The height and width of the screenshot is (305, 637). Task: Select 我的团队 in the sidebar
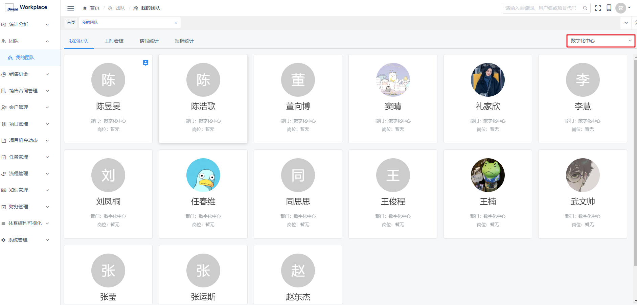(x=25, y=57)
